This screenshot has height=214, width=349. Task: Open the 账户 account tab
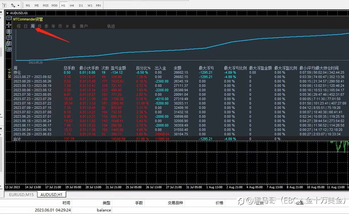point(84,26)
